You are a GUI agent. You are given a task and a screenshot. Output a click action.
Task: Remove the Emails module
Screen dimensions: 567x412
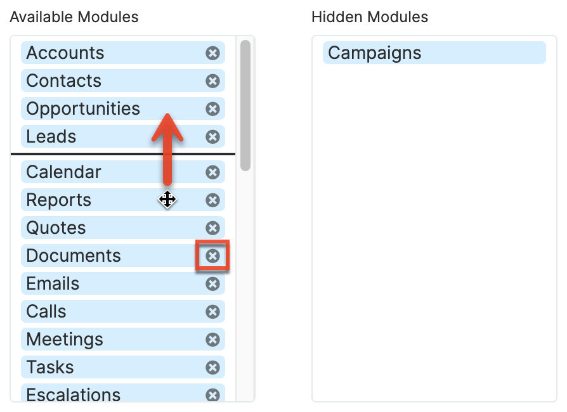[x=212, y=284]
